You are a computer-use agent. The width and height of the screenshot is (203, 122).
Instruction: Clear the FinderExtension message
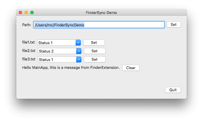click(131, 68)
